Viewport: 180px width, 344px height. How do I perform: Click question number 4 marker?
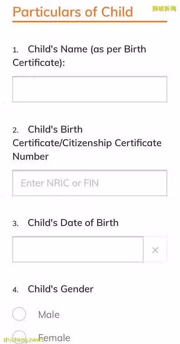(15, 290)
